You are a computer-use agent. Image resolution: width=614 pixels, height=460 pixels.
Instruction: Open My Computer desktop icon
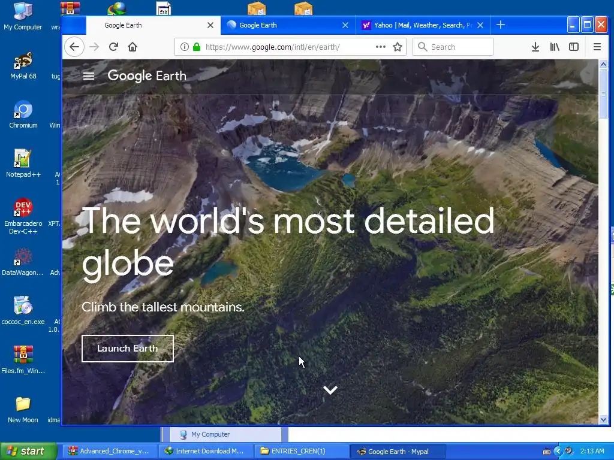tap(23, 16)
